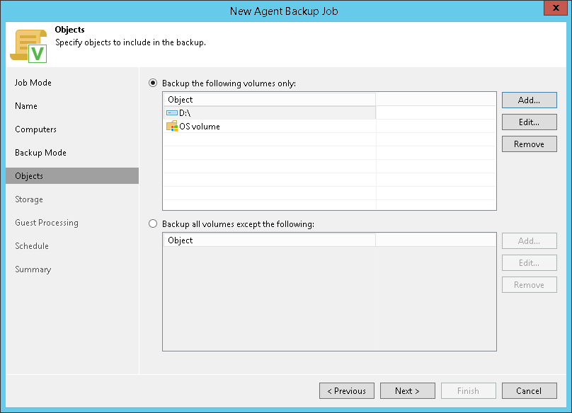Open the Storage step
Image resolution: width=572 pixels, height=413 pixels.
29,199
